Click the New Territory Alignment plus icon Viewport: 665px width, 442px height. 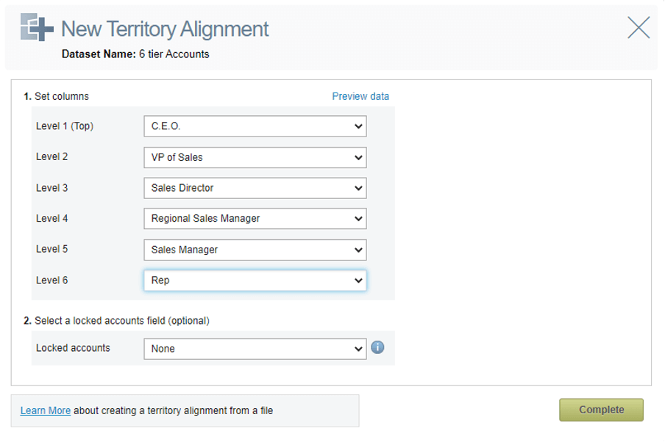pyautogui.click(x=37, y=27)
